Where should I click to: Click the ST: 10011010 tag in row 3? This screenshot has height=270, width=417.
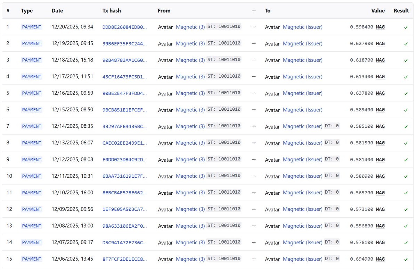pyautogui.click(x=224, y=60)
